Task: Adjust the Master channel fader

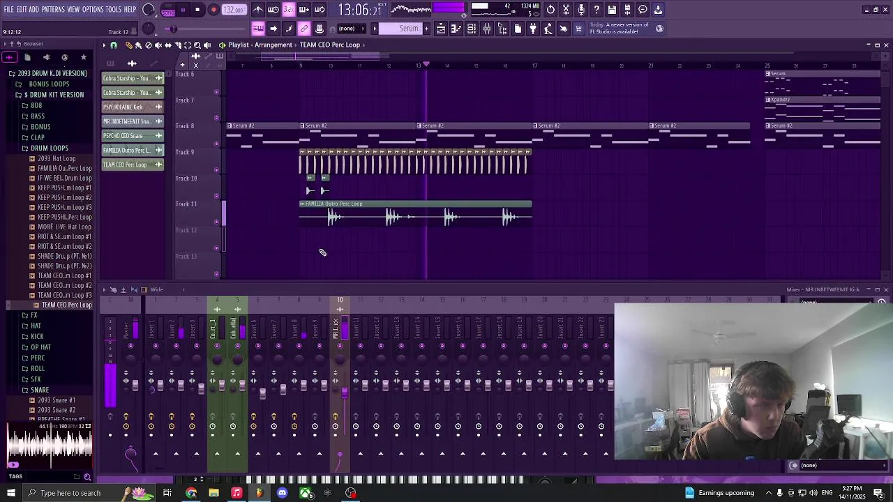Action: [135, 385]
